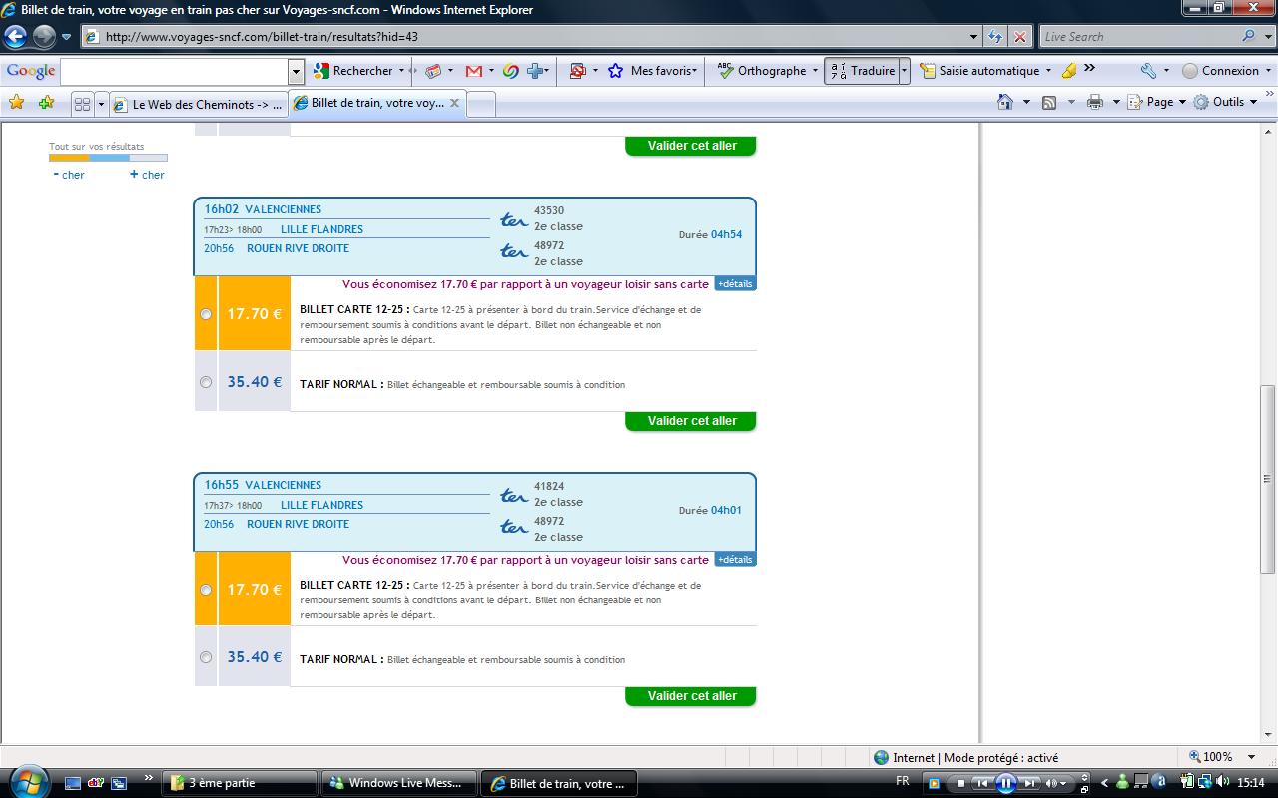Click the Live Search input field

pos(1139,37)
